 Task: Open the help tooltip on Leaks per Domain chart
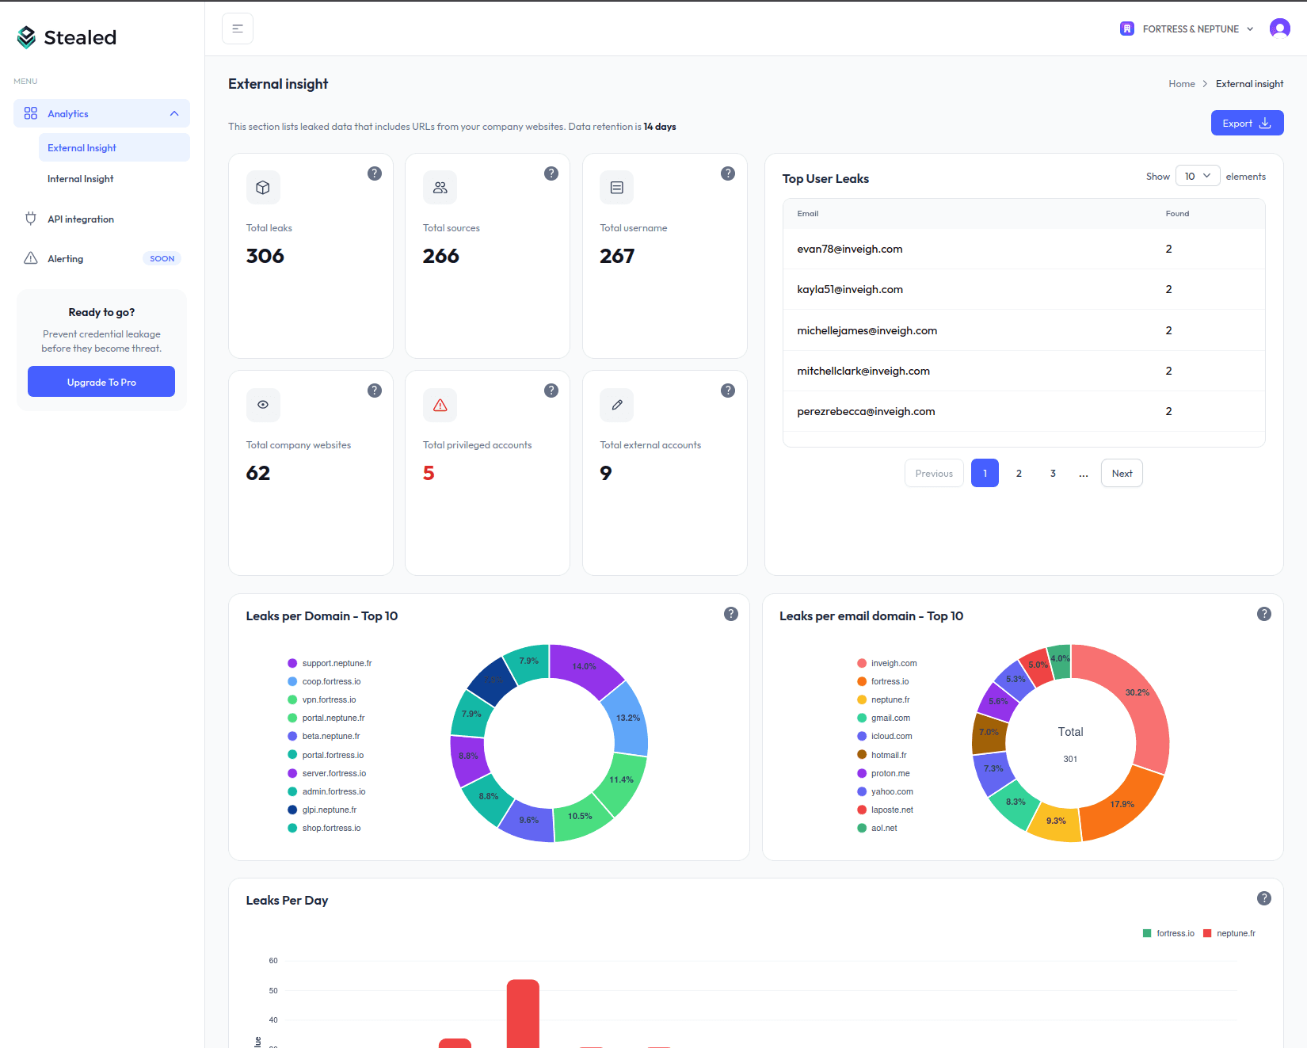pos(731,613)
